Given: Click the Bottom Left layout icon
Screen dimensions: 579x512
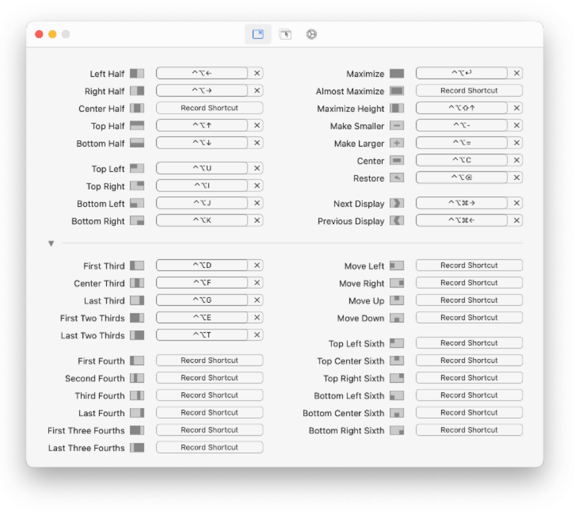Looking at the screenshot, I should (x=137, y=203).
